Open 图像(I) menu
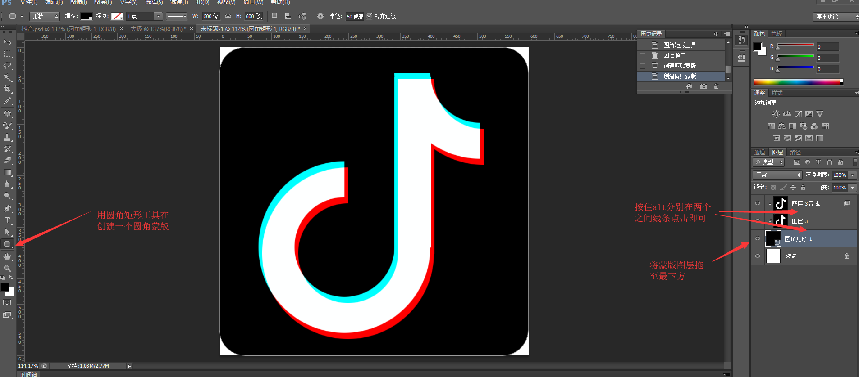Screen dimensions: 859x377 (78, 2)
